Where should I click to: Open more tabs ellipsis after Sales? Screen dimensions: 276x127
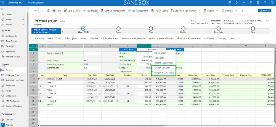(239, 38)
